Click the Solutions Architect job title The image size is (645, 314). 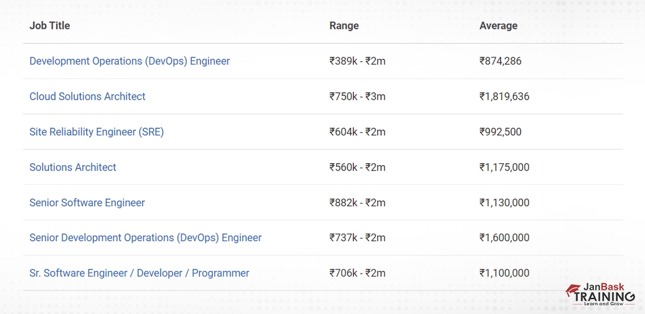(x=73, y=168)
